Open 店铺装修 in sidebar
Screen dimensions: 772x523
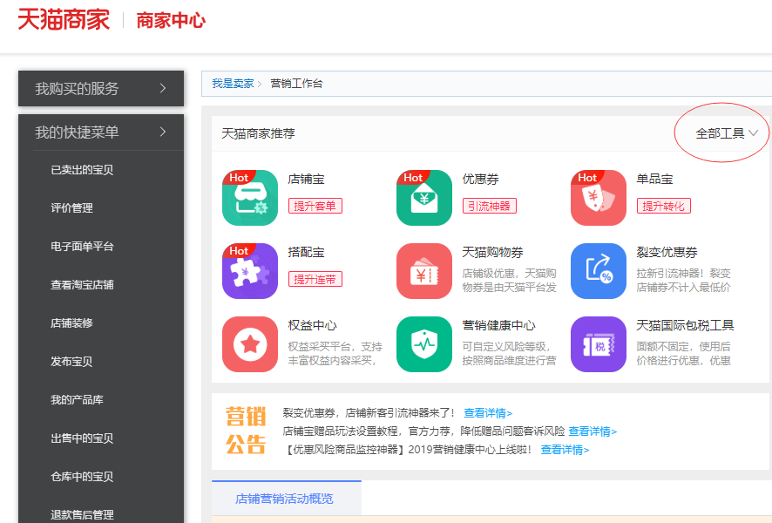coord(71,323)
